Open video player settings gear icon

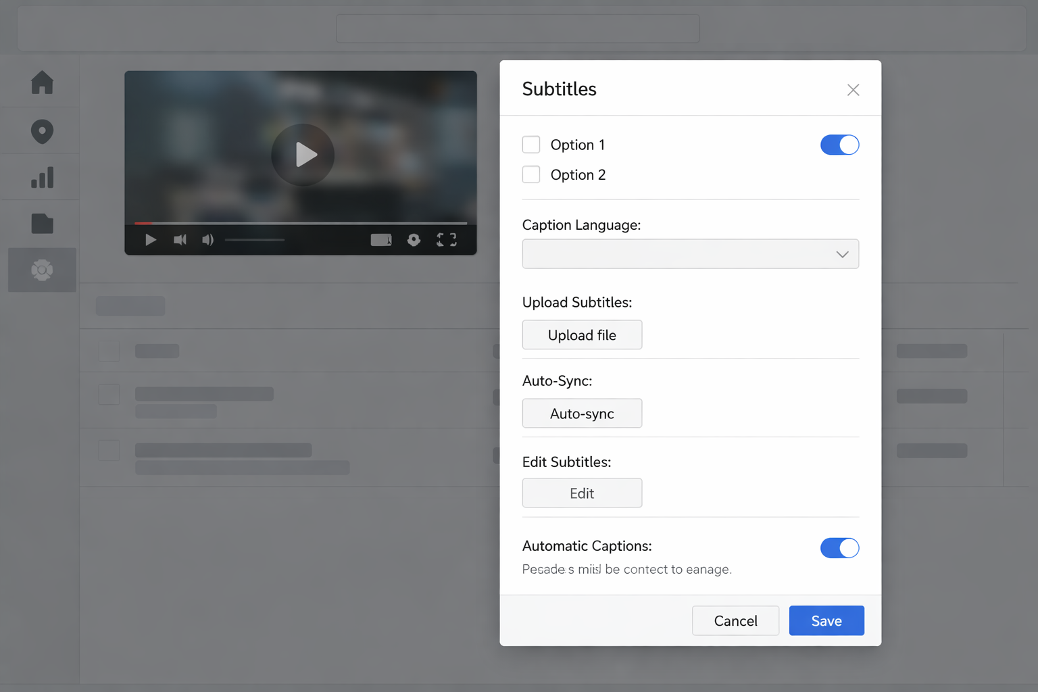[x=414, y=240]
